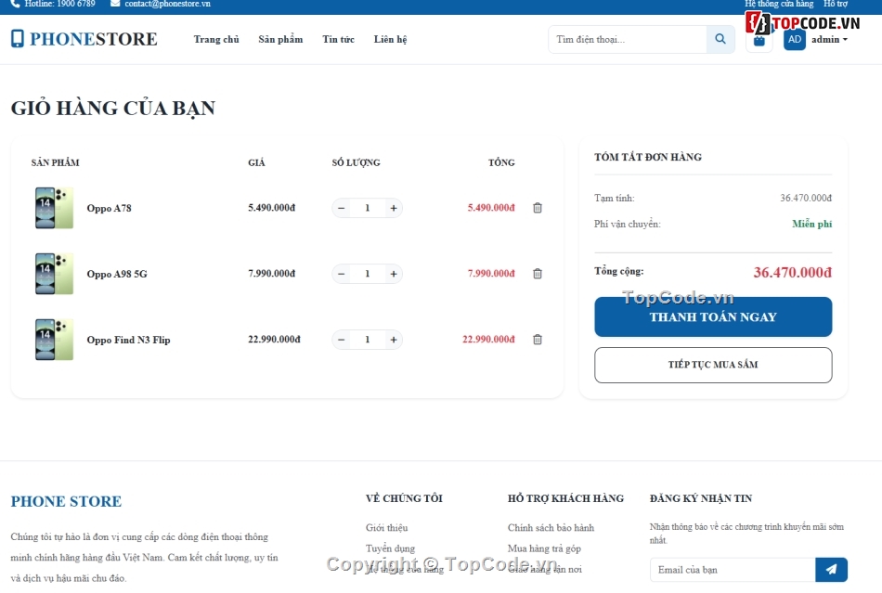The height and width of the screenshot is (593, 882).
Task: Click the TÓM TẮT ĐƠN HÀNG heading
Action: [x=648, y=157]
